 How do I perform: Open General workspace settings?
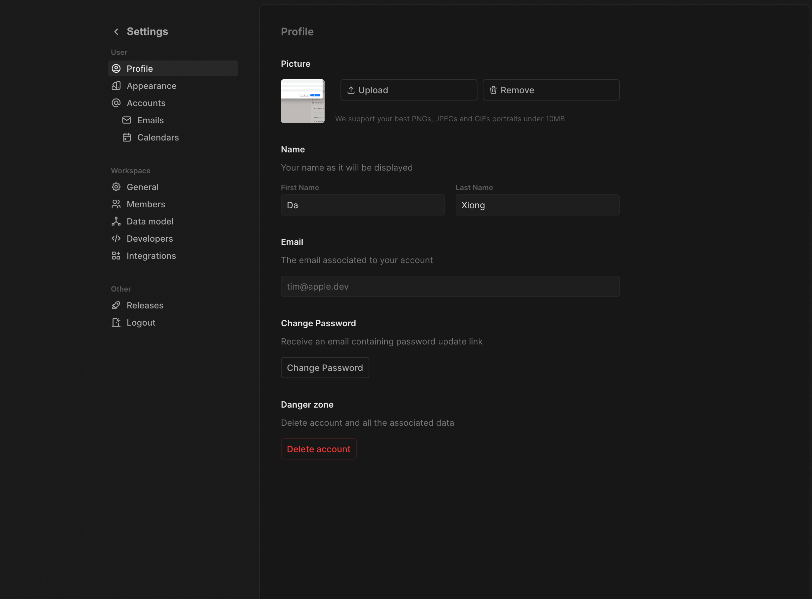(173, 187)
